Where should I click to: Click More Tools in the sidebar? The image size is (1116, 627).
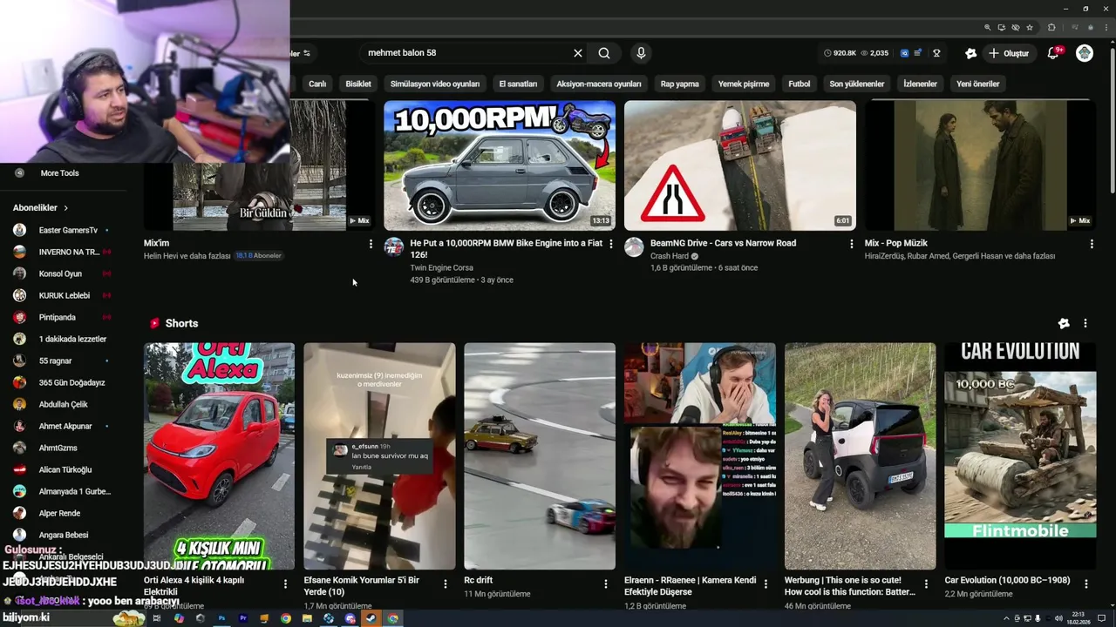click(x=59, y=172)
